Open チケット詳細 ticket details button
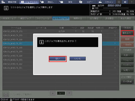The width and height of the screenshot is (135, 101). point(127,81)
